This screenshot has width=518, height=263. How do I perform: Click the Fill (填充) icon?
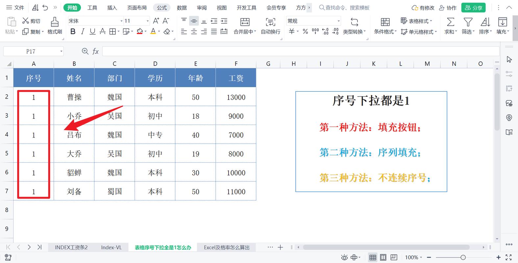pyautogui.click(x=502, y=22)
